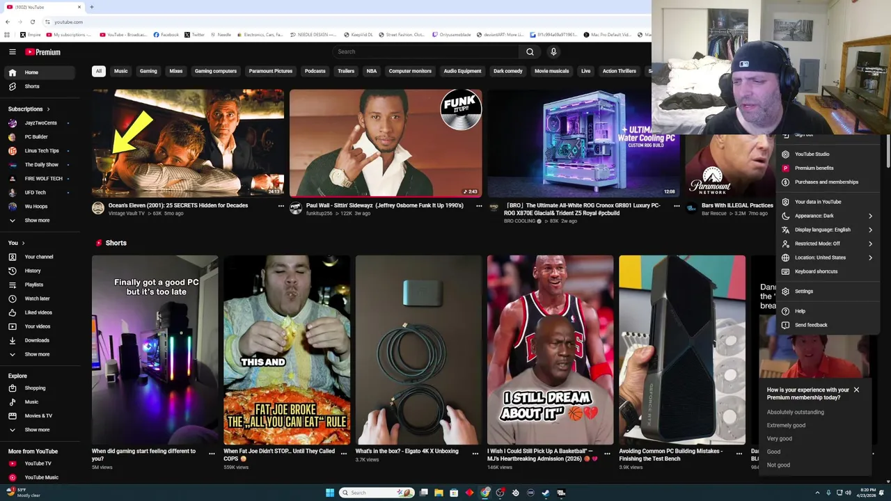
Task: Select the Dark comedy filter chip
Action: point(507,71)
